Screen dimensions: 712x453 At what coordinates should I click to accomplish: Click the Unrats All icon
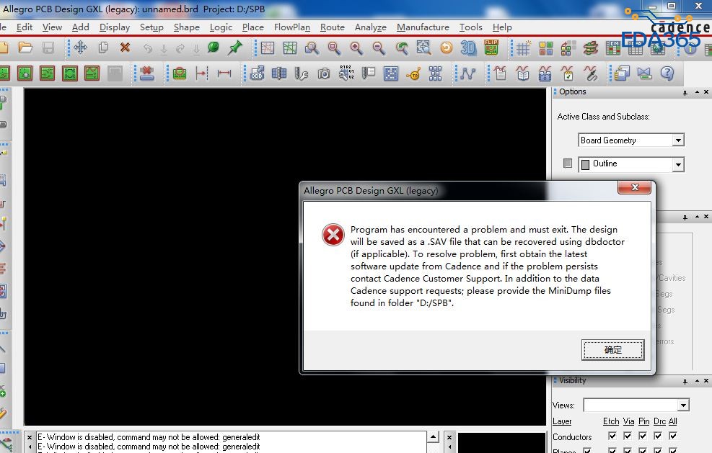268,48
